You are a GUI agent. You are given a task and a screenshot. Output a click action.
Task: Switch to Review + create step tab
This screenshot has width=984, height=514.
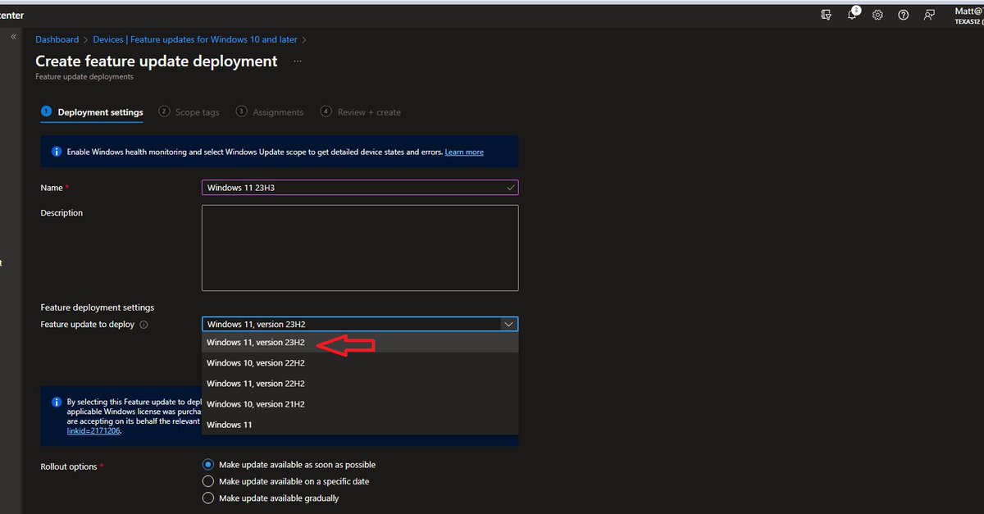click(361, 112)
